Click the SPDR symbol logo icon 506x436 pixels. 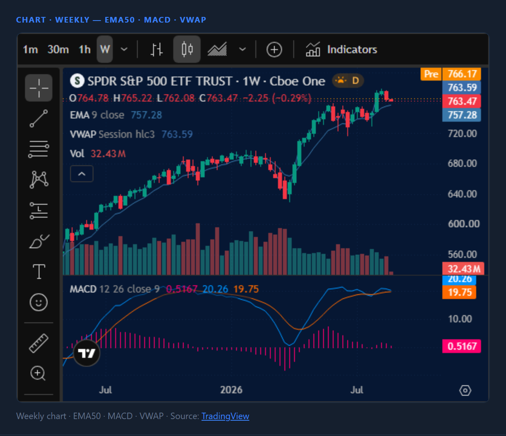click(x=77, y=81)
